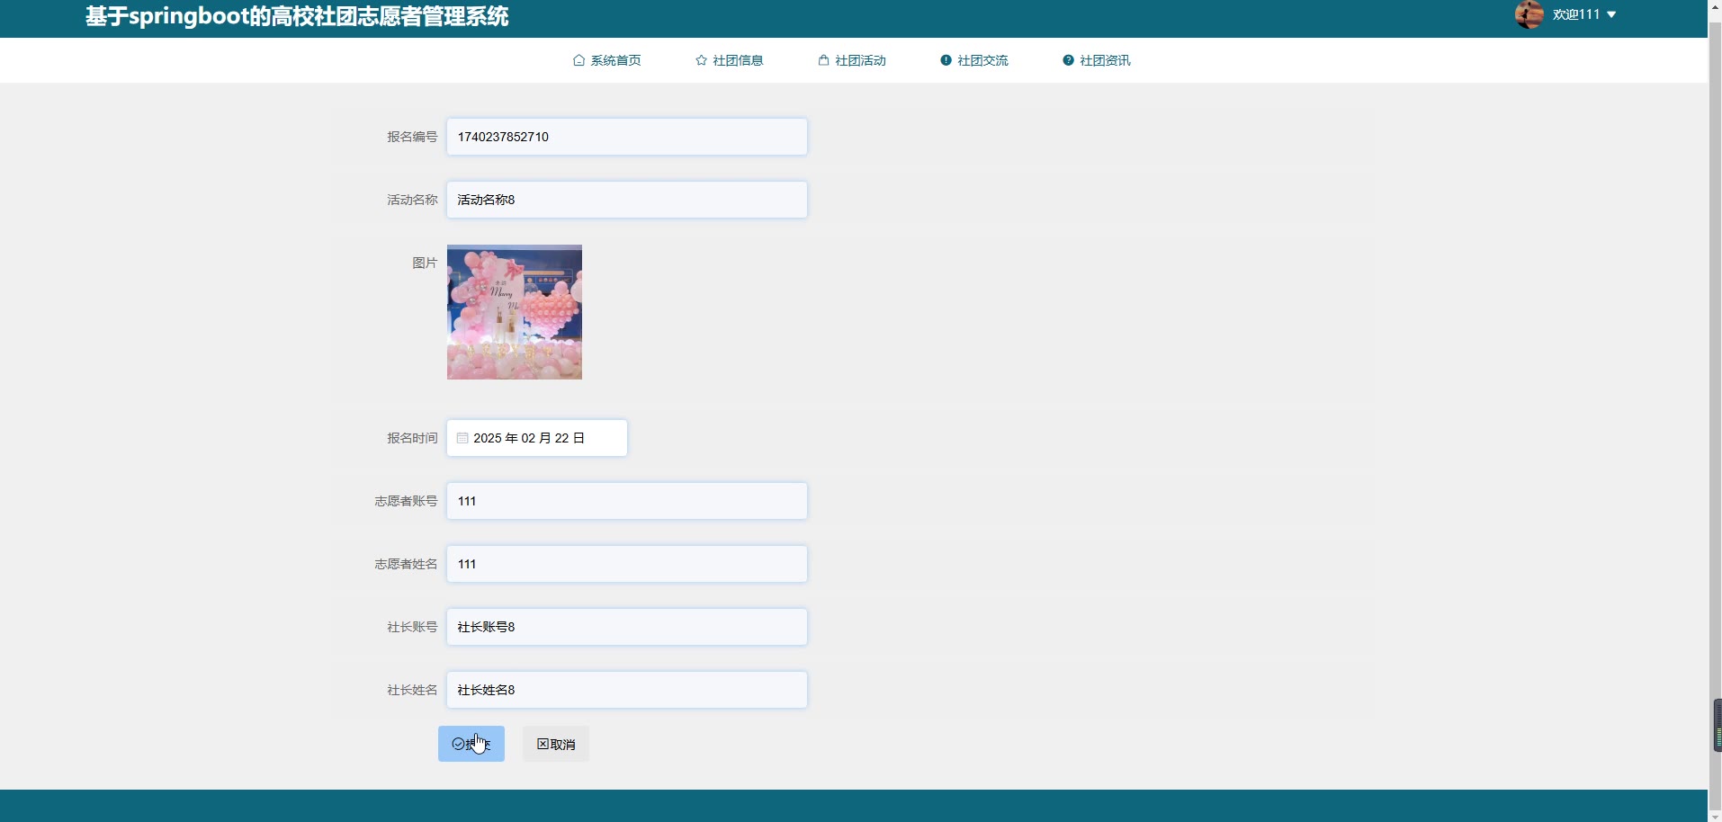Click the 活动名称 input field

(627, 200)
